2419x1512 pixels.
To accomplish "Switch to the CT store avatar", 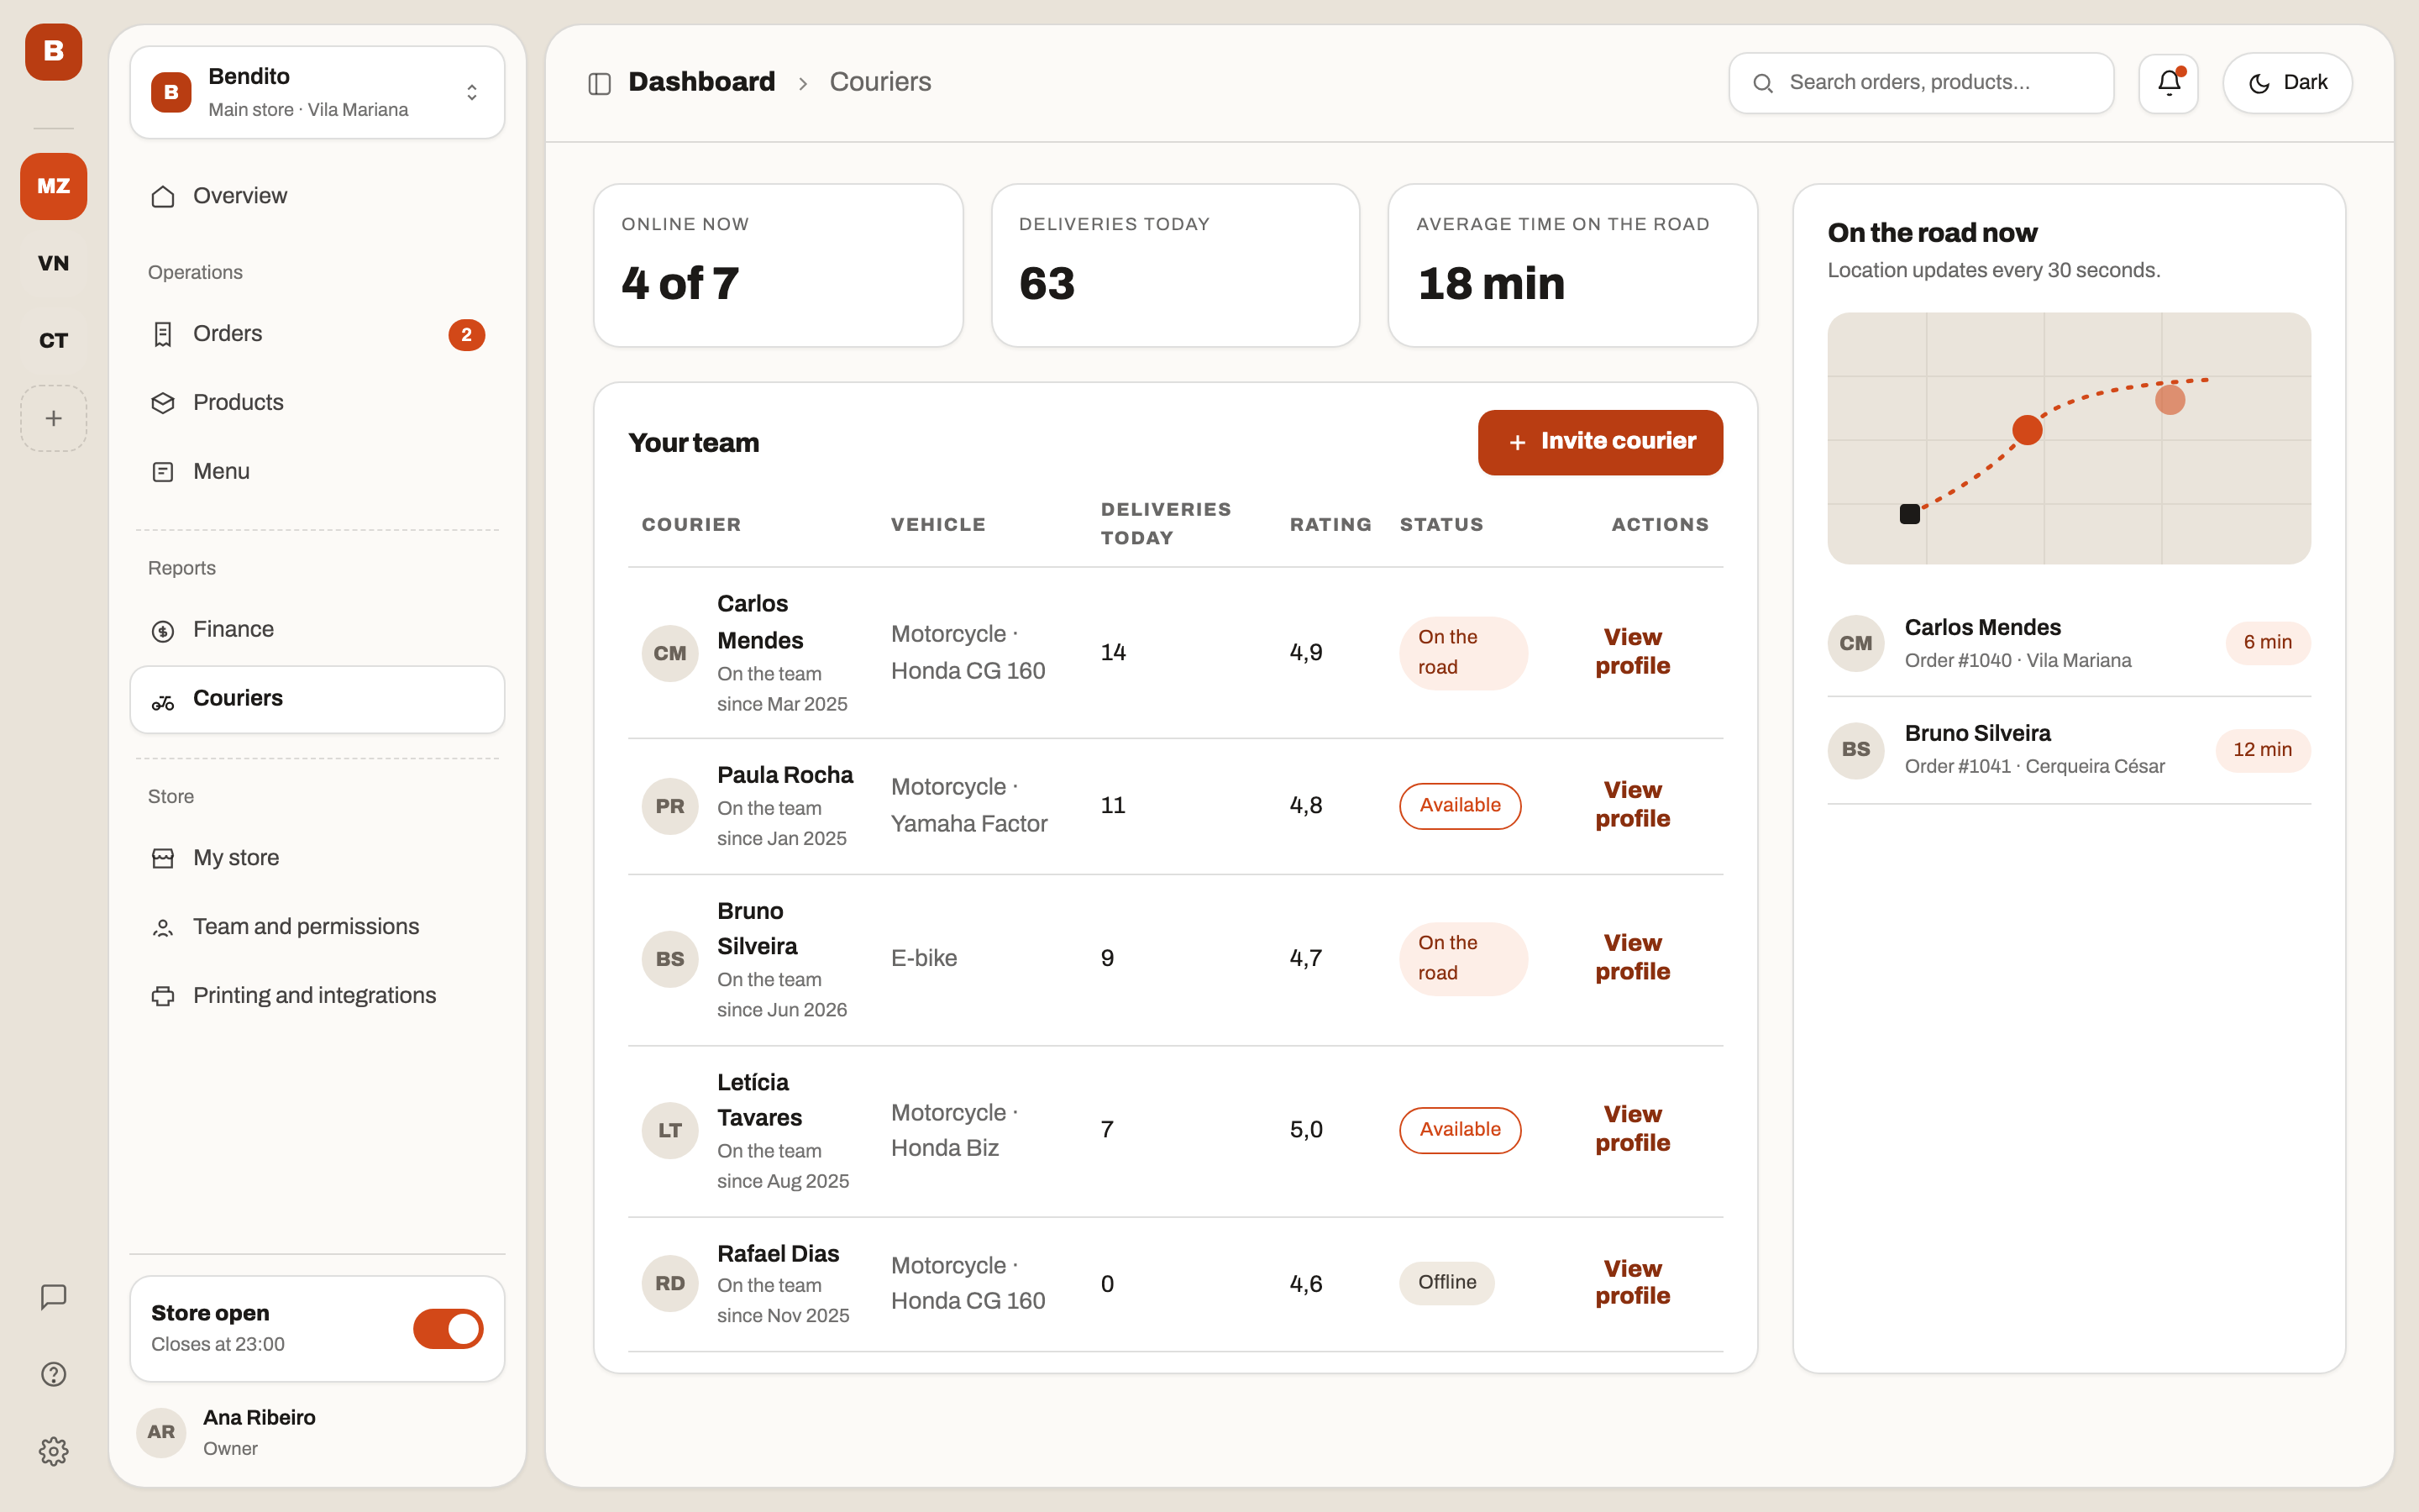I will [53, 340].
